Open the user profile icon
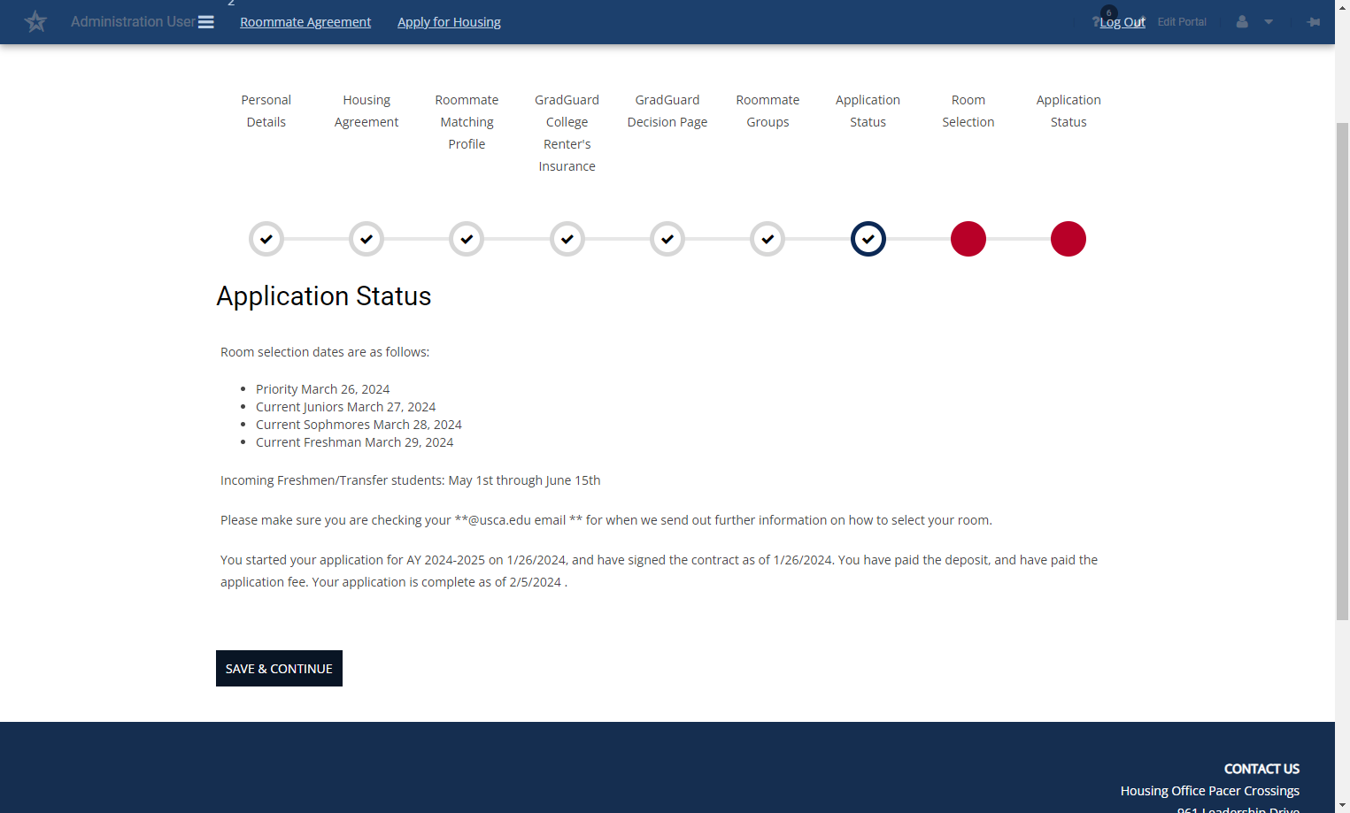This screenshot has width=1350, height=813. click(x=1242, y=21)
